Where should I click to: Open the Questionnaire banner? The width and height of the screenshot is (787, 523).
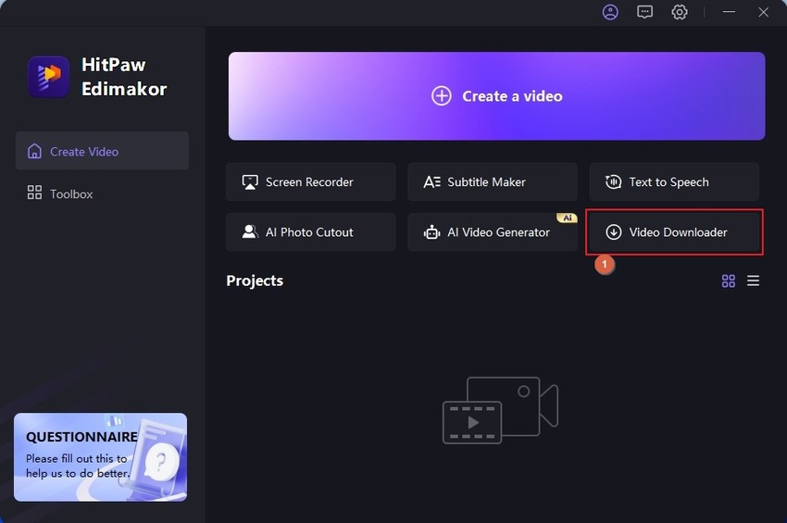[100, 457]
